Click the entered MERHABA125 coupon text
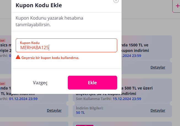This screenshot has height=126, width=180. click(34, 48)
